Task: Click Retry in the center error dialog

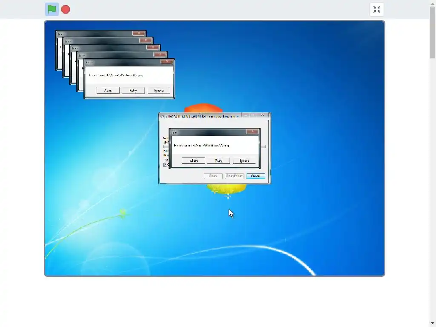Action: (218, 161)
